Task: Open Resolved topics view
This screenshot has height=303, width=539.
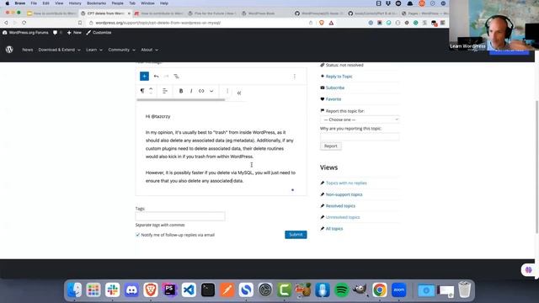Action: click(x=340, y=205)
